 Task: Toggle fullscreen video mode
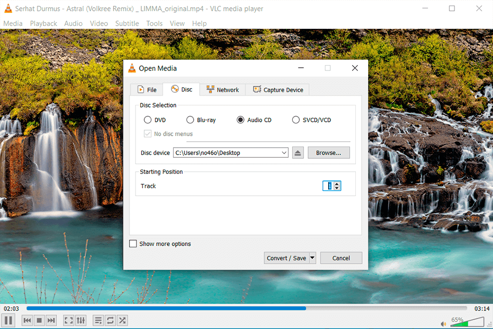click(69, 320)
